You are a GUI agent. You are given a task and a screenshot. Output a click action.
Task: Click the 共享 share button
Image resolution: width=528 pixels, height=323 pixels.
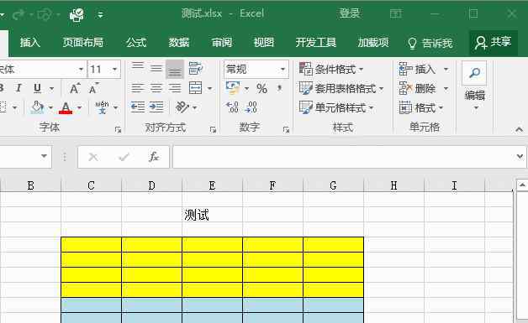click(494, 42)
